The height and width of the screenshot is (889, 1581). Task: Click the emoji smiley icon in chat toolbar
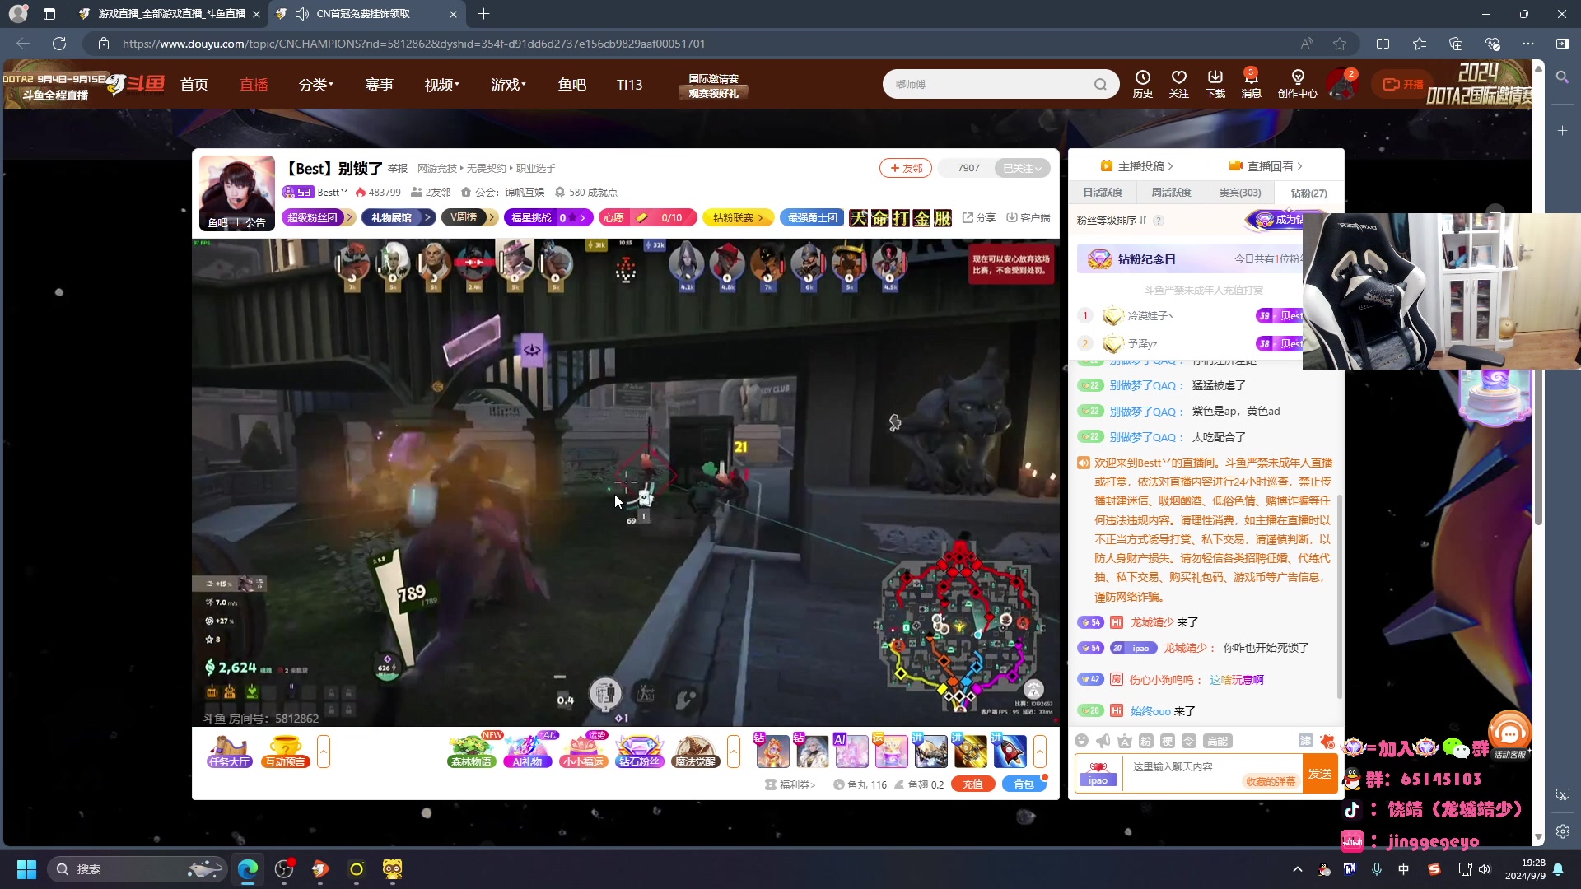[1082, 741]
